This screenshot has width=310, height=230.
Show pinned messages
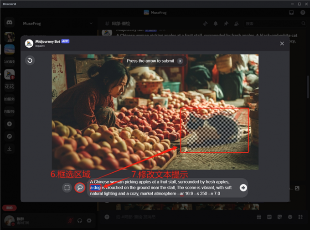click(226, 24)
